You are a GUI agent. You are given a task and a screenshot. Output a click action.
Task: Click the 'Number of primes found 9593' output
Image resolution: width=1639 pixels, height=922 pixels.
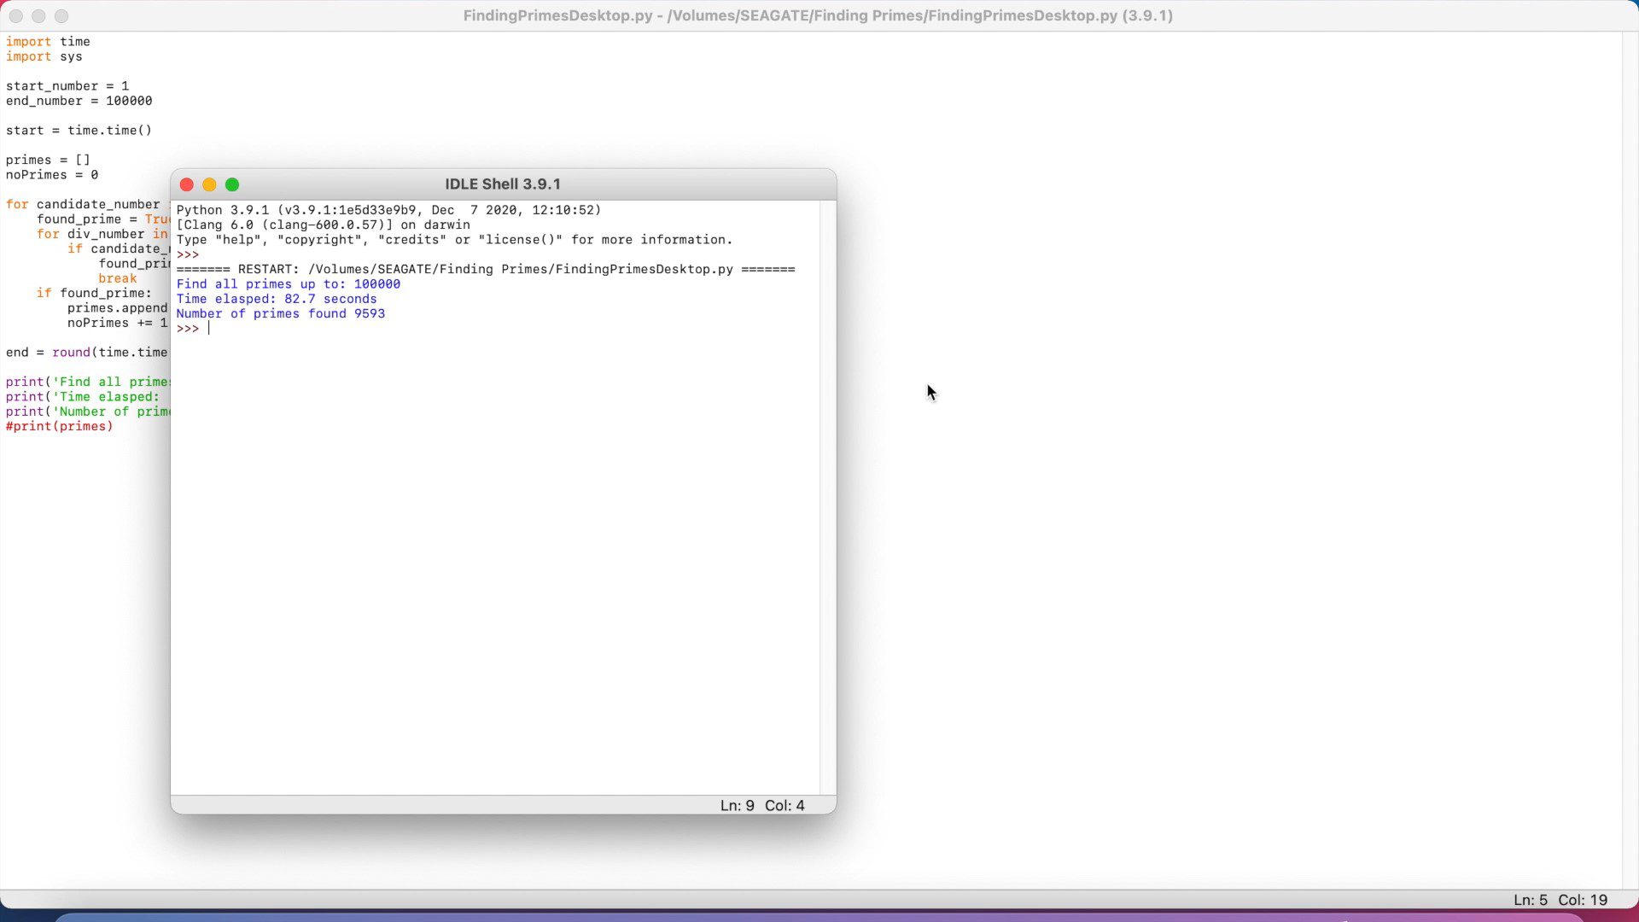coord(280,313)
